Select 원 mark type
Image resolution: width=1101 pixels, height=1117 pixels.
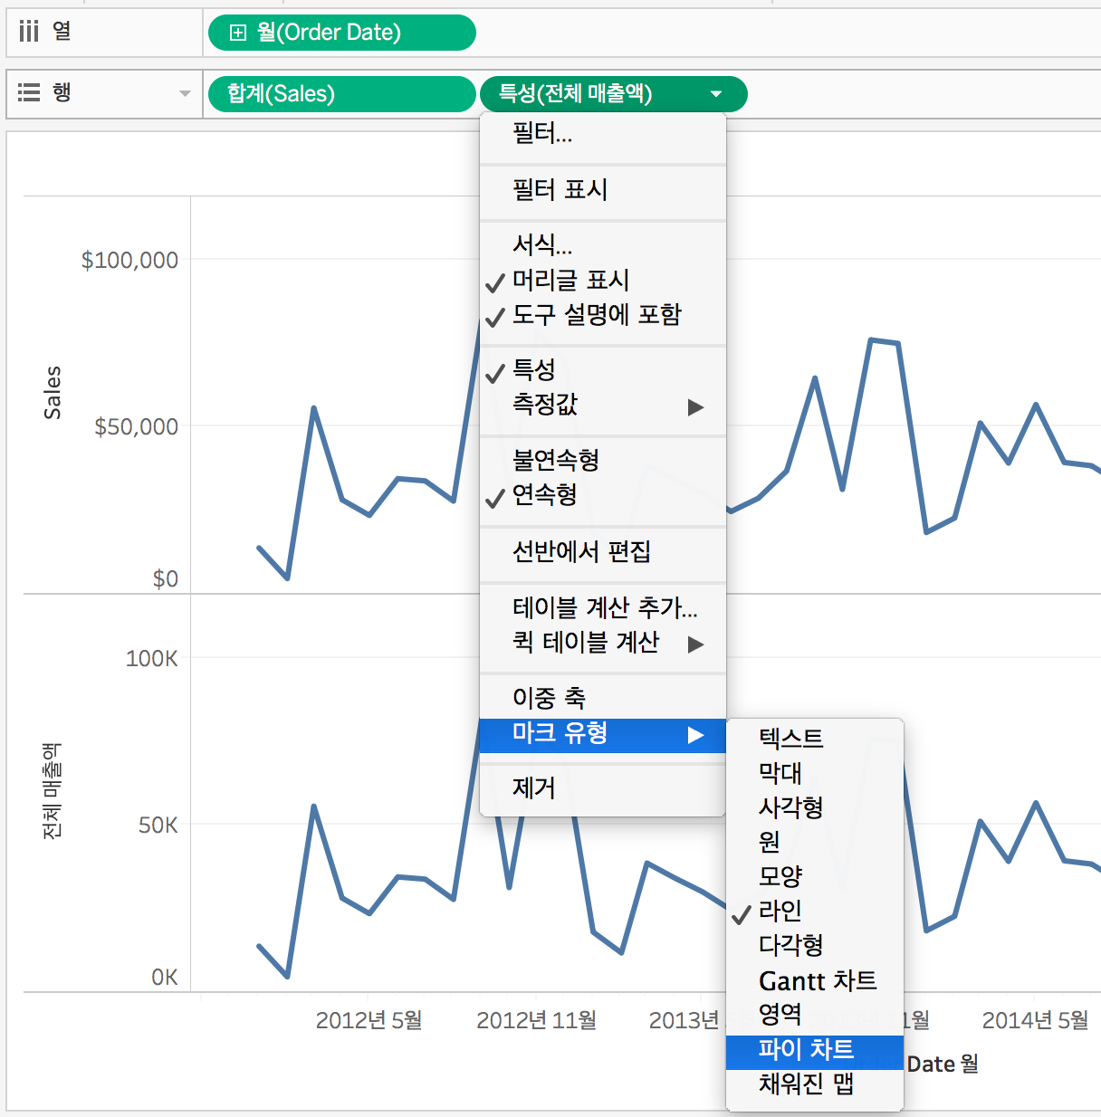pos(815,841)
